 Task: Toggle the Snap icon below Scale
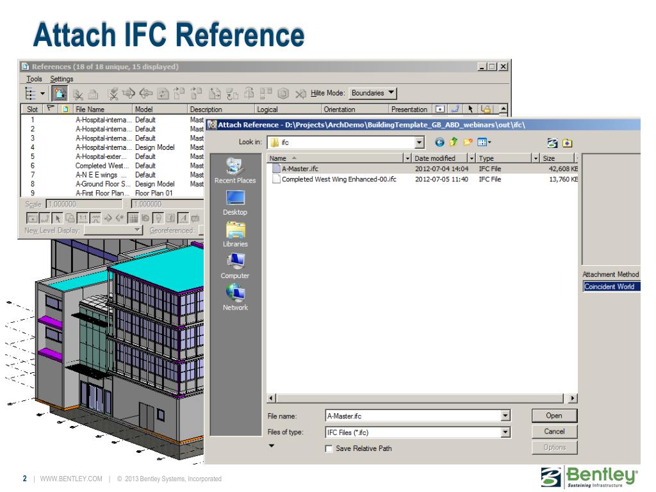tap(45, 218)
